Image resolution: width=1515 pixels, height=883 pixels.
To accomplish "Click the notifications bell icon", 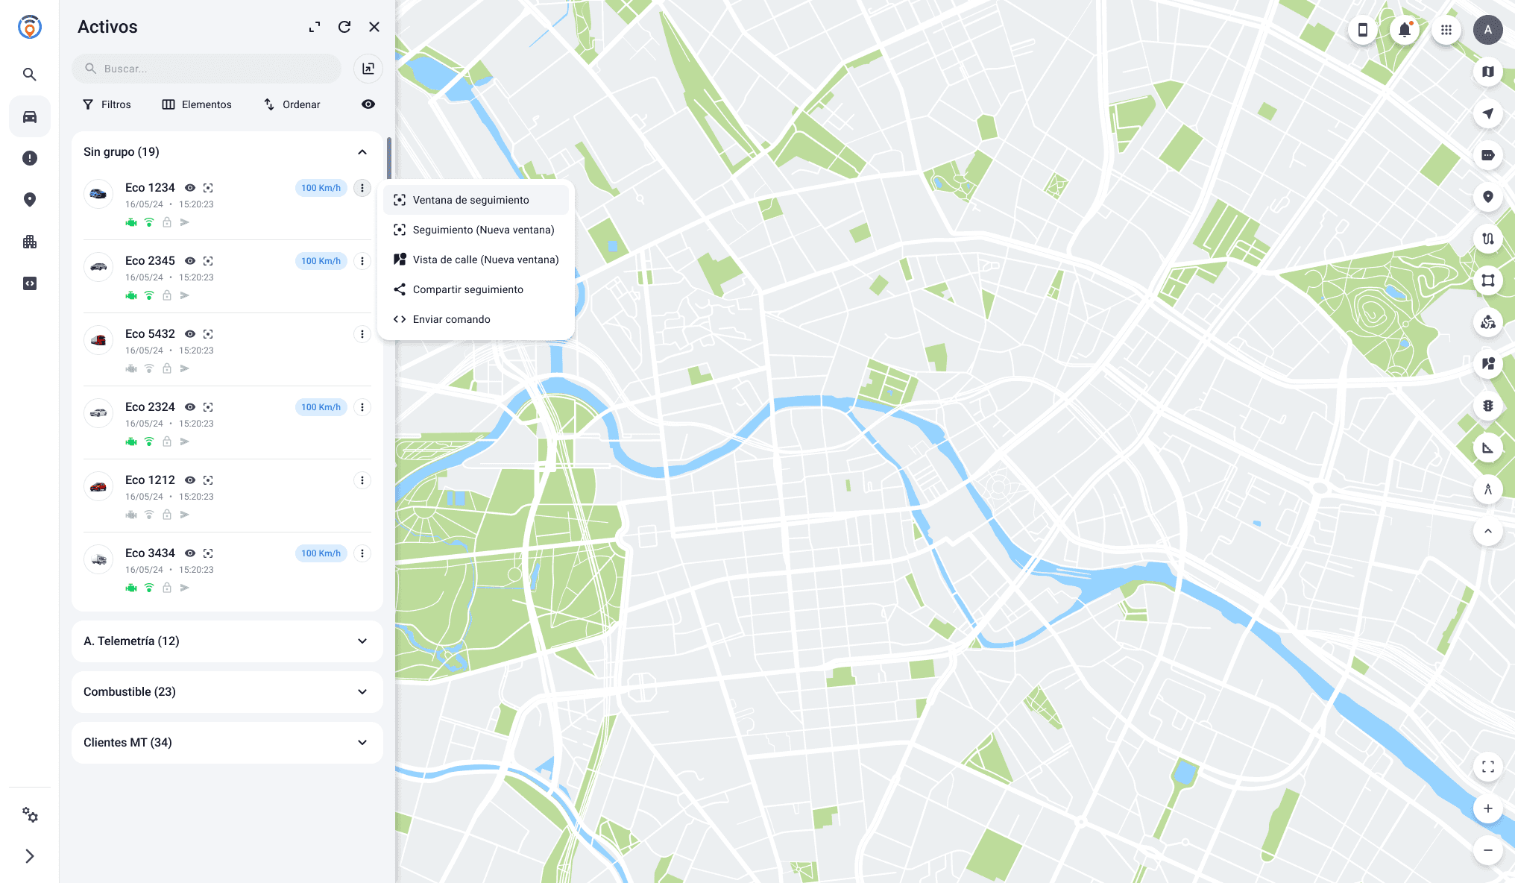I will [1404, 30].
